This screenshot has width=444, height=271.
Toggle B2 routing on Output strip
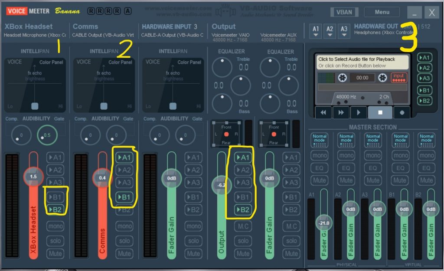click(x=243, y=209)
